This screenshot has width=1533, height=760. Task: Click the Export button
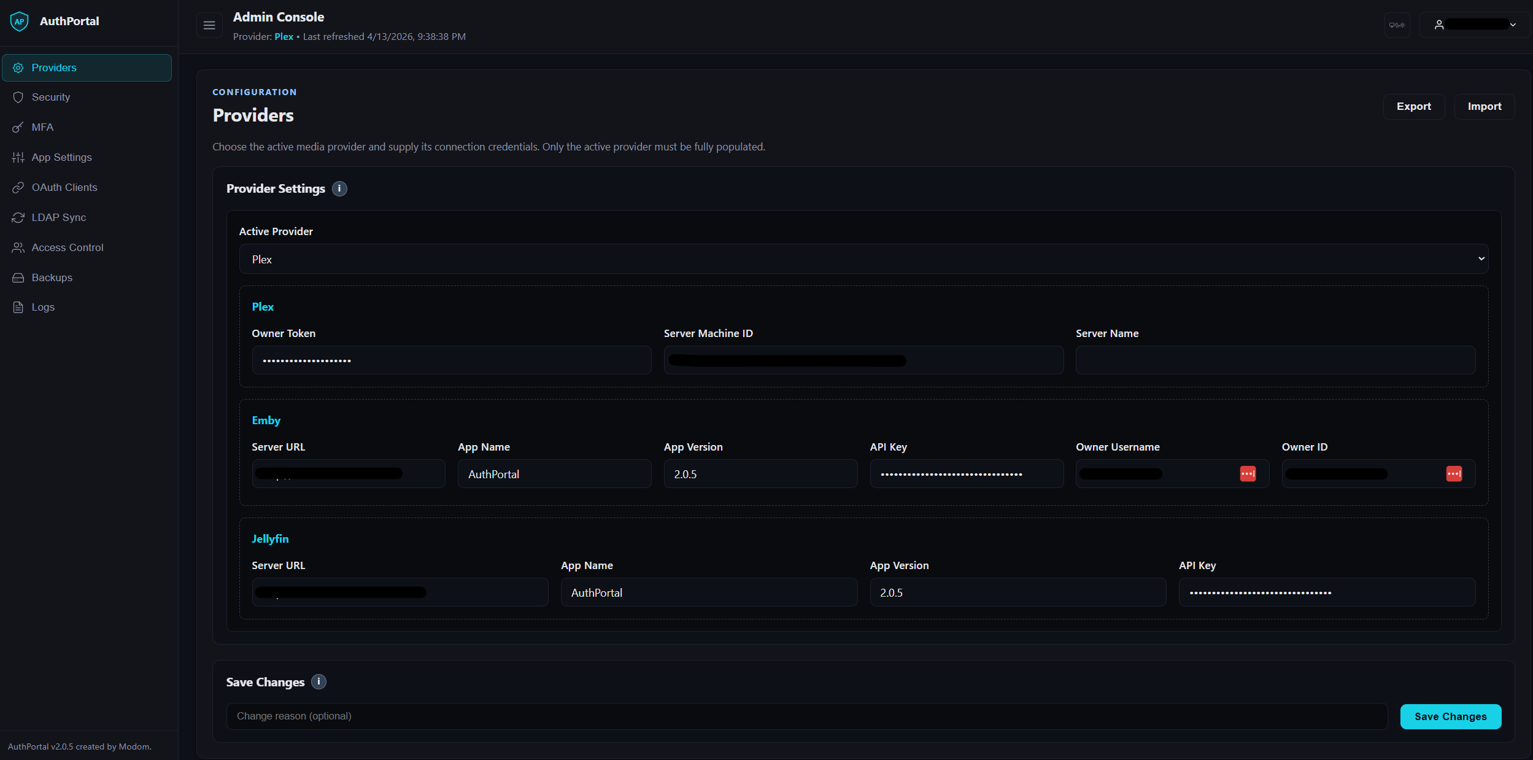(x=1413, y=106)
